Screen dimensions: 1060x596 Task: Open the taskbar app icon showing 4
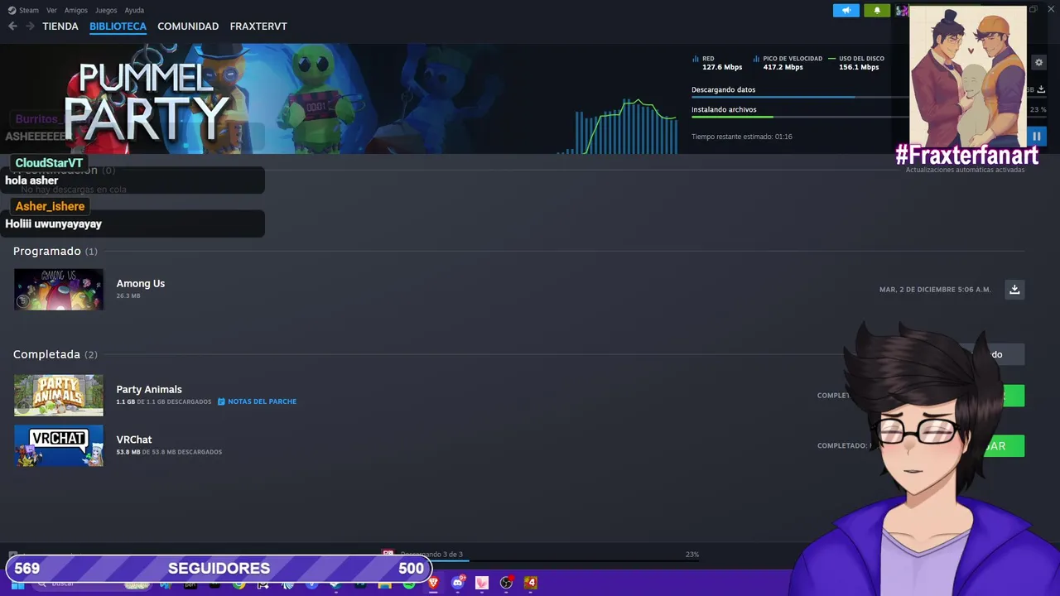531,583
